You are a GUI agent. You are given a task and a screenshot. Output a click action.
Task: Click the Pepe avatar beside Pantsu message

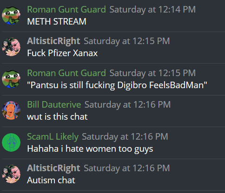point(11,79)
